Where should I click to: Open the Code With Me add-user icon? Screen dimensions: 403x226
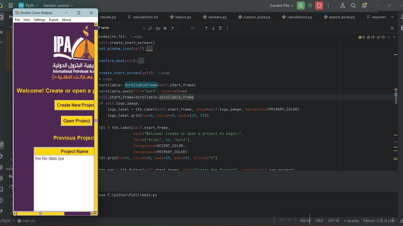click(343, 5)
